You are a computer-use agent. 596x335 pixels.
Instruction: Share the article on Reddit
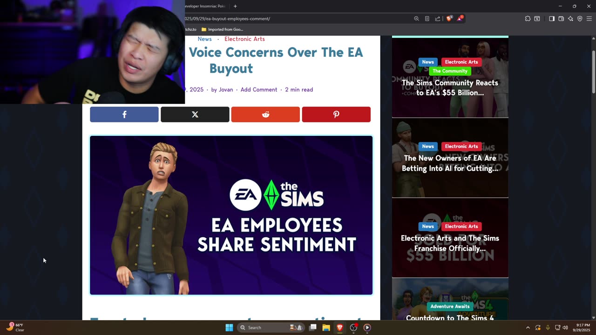coord(265,114)
